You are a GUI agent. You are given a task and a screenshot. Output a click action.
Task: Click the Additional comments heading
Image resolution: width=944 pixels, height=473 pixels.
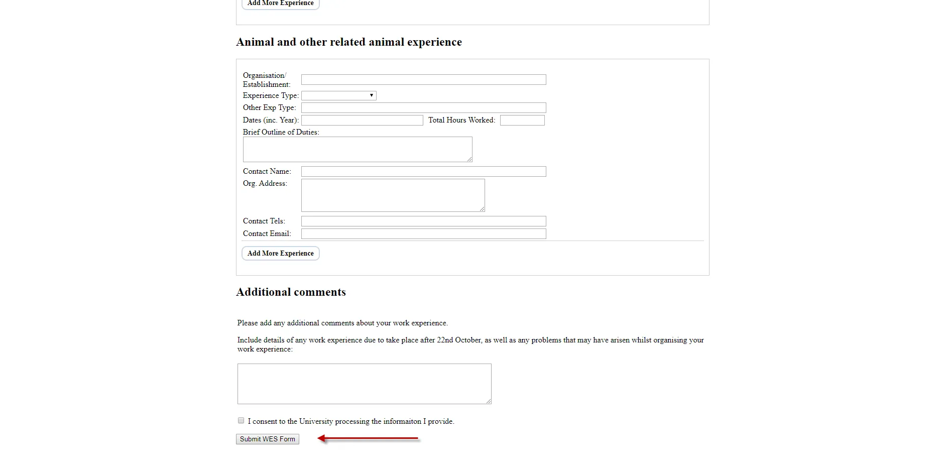[x=291, y=292]
